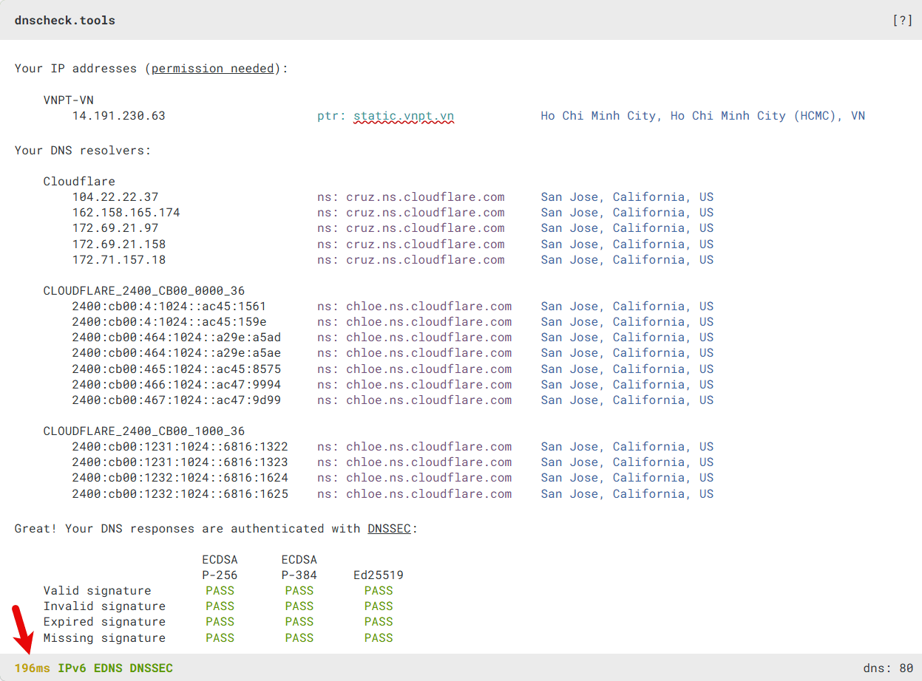This screenshot has width=922, height=681.
Task: Click the DNSSEC badge in status bar
Action: (x=151, y=668)
